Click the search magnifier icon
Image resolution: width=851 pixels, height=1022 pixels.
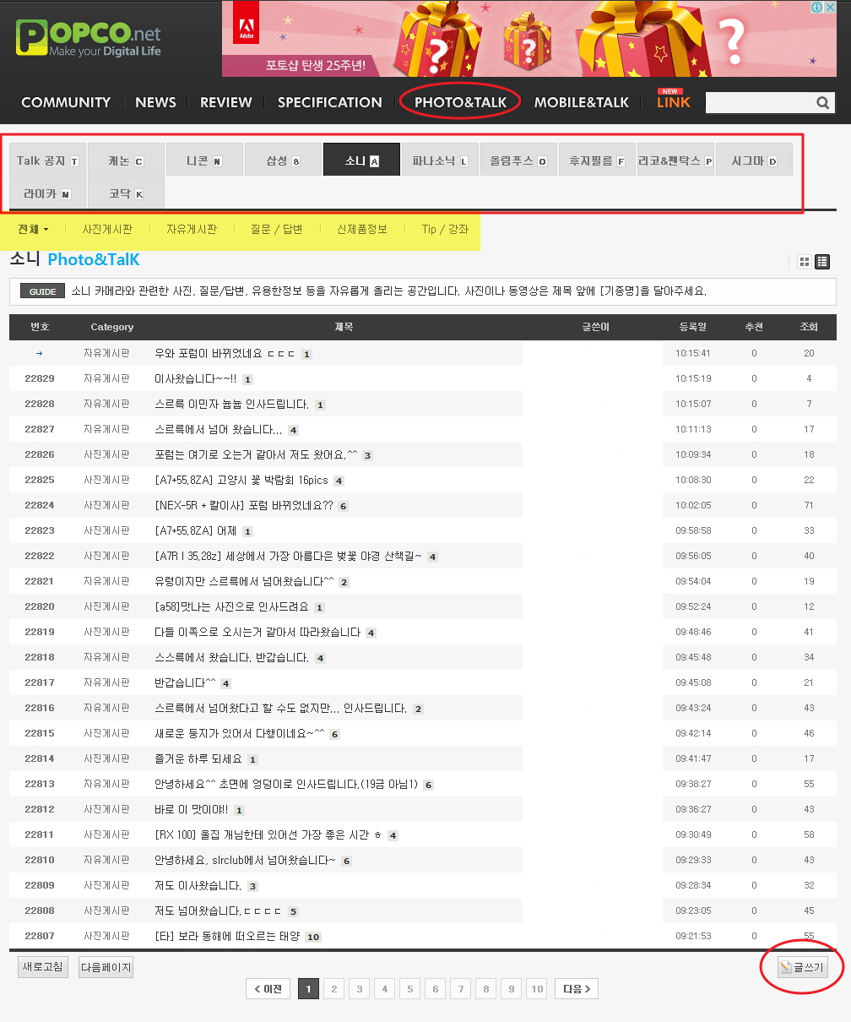[x=823, y=102]
